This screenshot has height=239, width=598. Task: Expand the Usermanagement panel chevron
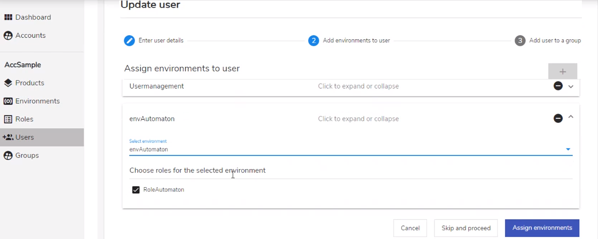point(571,86)
